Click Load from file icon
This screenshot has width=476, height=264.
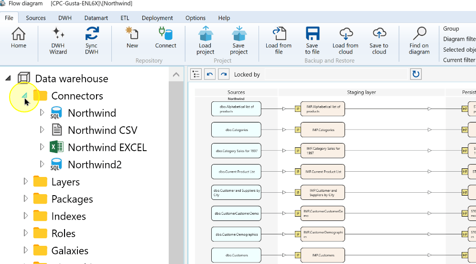tap(279, 33)
